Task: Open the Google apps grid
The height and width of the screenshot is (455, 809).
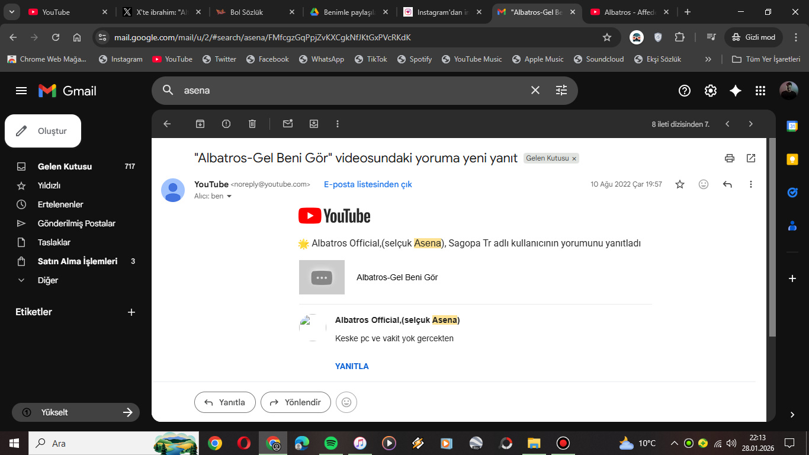Action: point(760,91)
